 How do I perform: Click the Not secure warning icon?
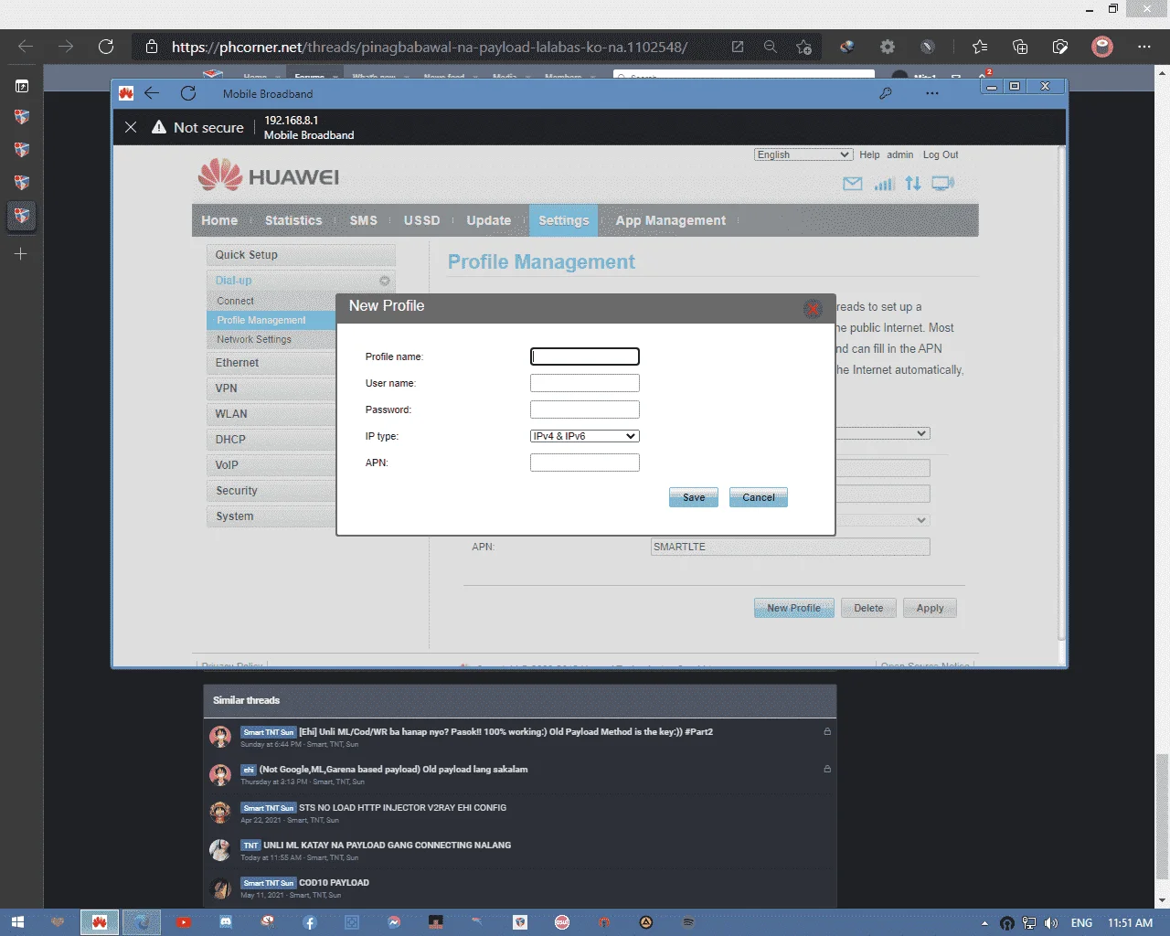pos(159,127)
